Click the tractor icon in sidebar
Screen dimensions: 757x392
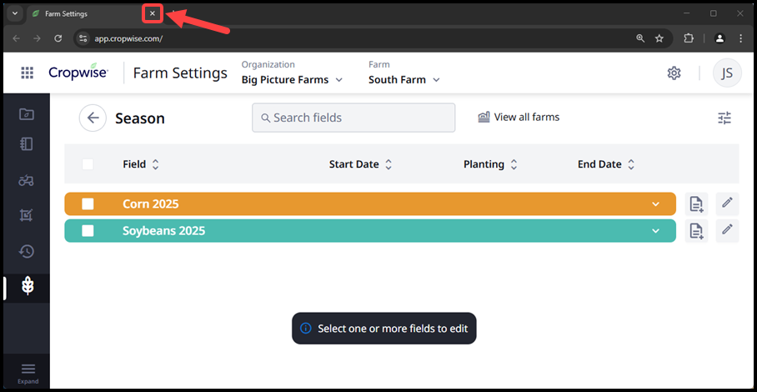[x=26, y=180]
